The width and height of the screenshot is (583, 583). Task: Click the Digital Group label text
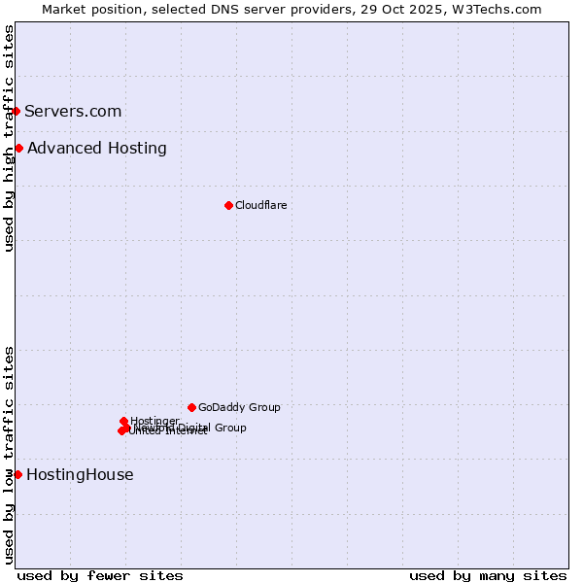tap(218, 428)
